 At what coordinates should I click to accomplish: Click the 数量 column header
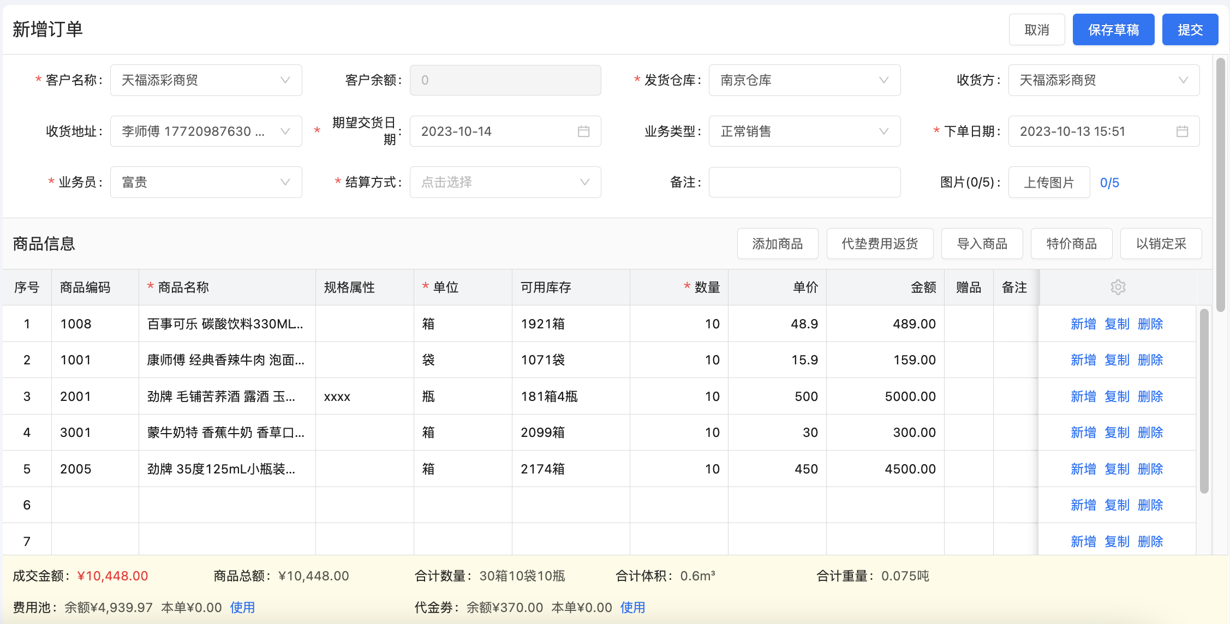click(679, 287)
